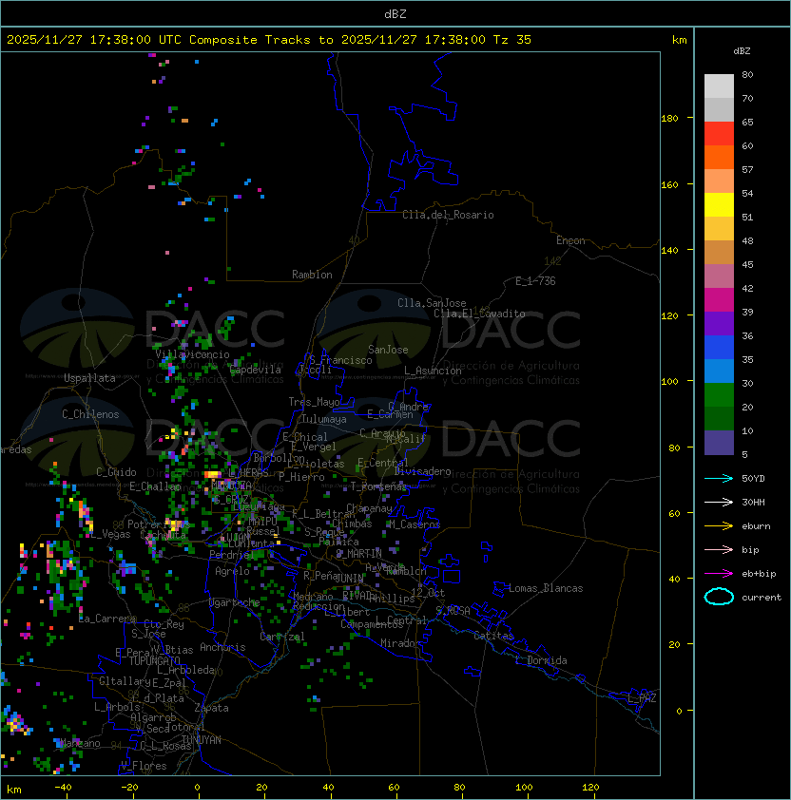Click the Uspallata map label
The height and width of the screenshot is (800, 791).
89,378
